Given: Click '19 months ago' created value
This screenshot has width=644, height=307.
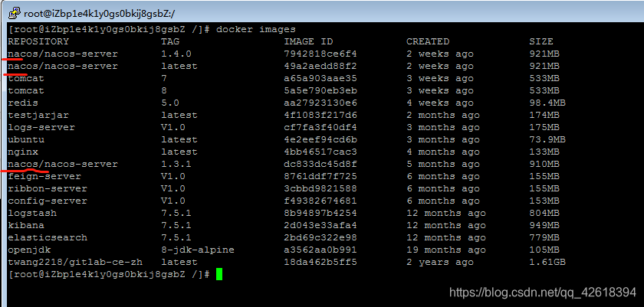Looking at the screenshot, I should click(446, 250).
